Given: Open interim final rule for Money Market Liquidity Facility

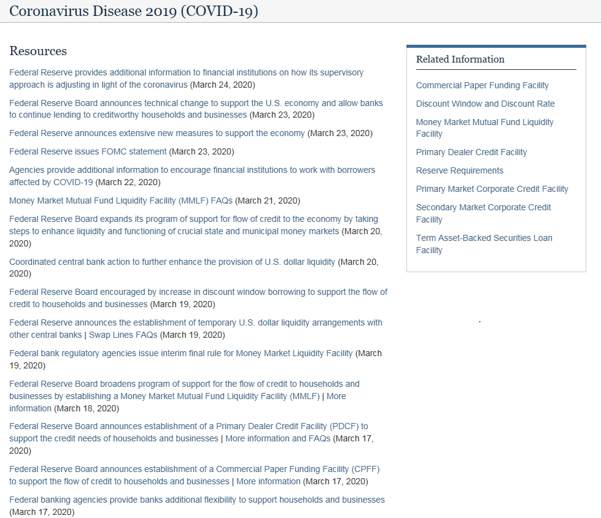Looking at the screenshot, I should pos(180,353).
